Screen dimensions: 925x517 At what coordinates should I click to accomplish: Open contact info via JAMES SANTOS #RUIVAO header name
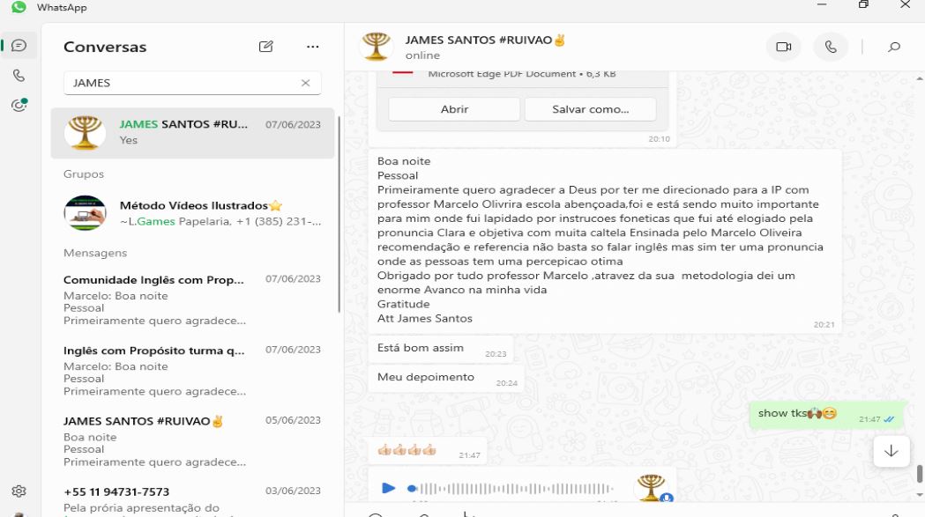[485, 41]
